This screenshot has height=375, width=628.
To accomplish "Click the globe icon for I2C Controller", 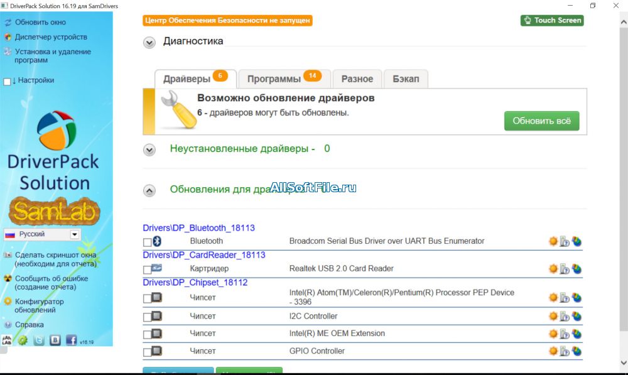I will tap(577, 316).
